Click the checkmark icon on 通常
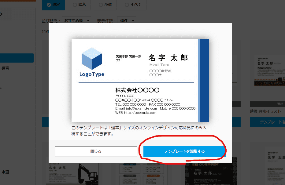Screen dimensions: 285x185 pyautogui.click(x=49, y=5)
